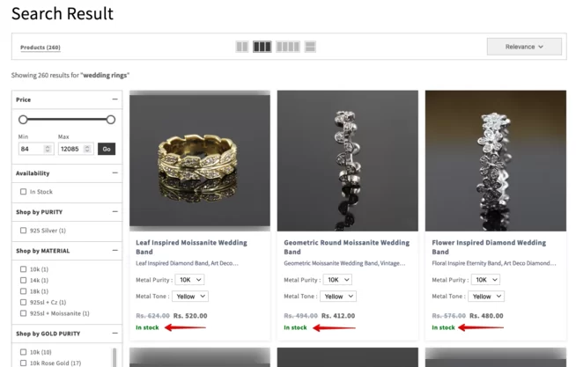The image size is (576, 367).
Task: Click the 'Leaf Inspired Diamond Band, Art Deco…' description
Action: point(187,263)
